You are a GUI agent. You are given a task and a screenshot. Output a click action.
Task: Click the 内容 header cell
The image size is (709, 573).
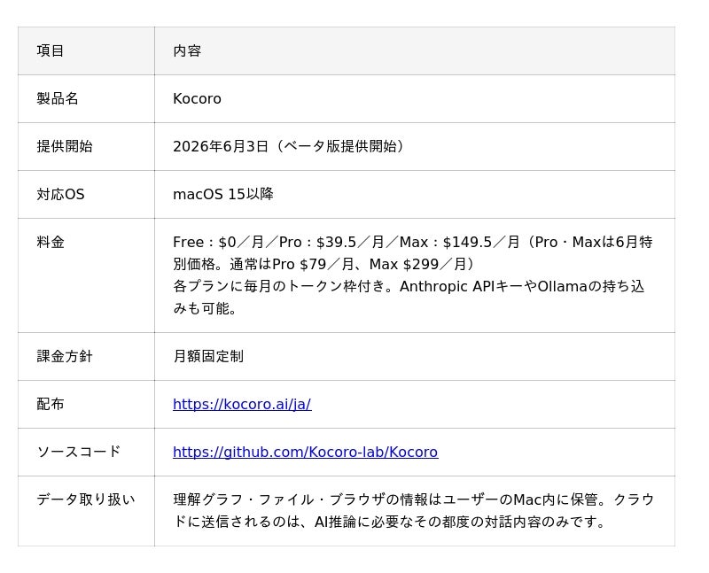tap(415, 50)
